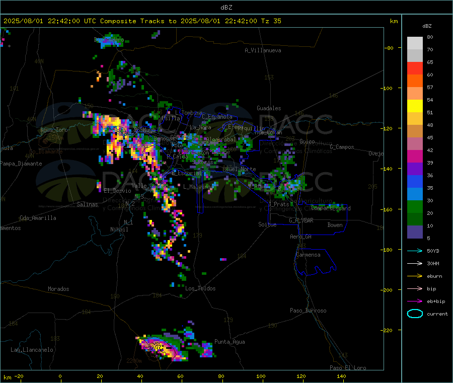Click the 'Nihuil' map label
This screenshot has height=383, width=453.
click(x=119, y=229)
